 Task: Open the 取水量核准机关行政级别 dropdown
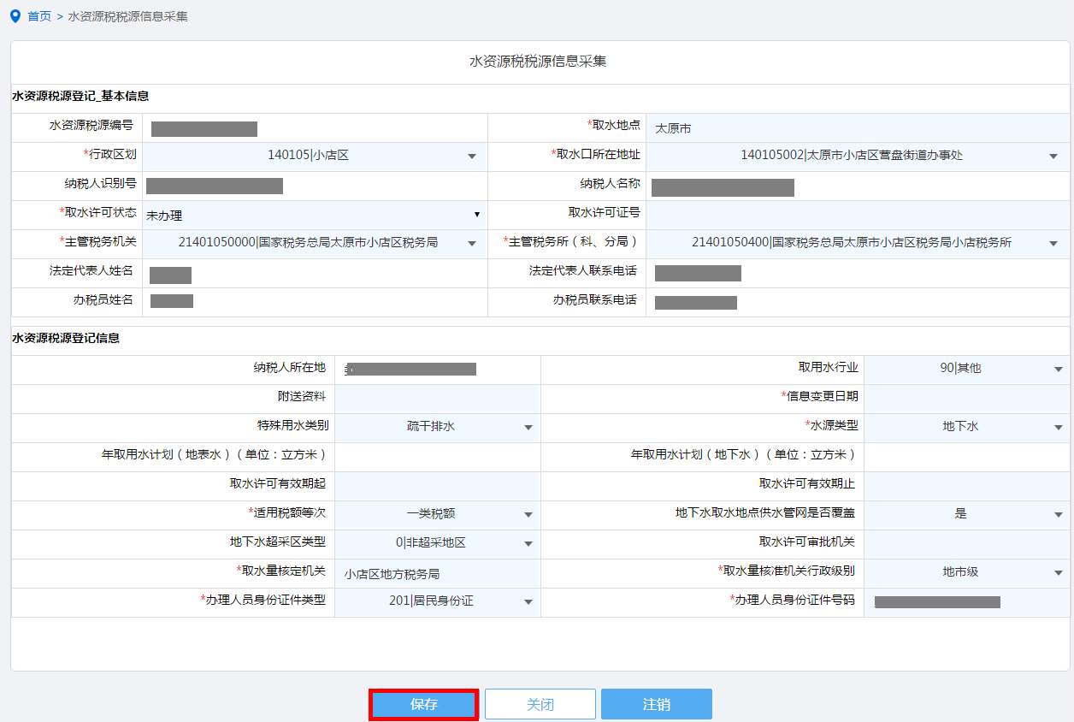coord(966,572)
